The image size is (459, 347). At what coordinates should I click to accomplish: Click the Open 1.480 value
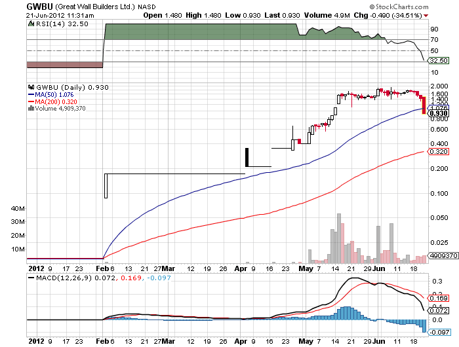[163, 15]
